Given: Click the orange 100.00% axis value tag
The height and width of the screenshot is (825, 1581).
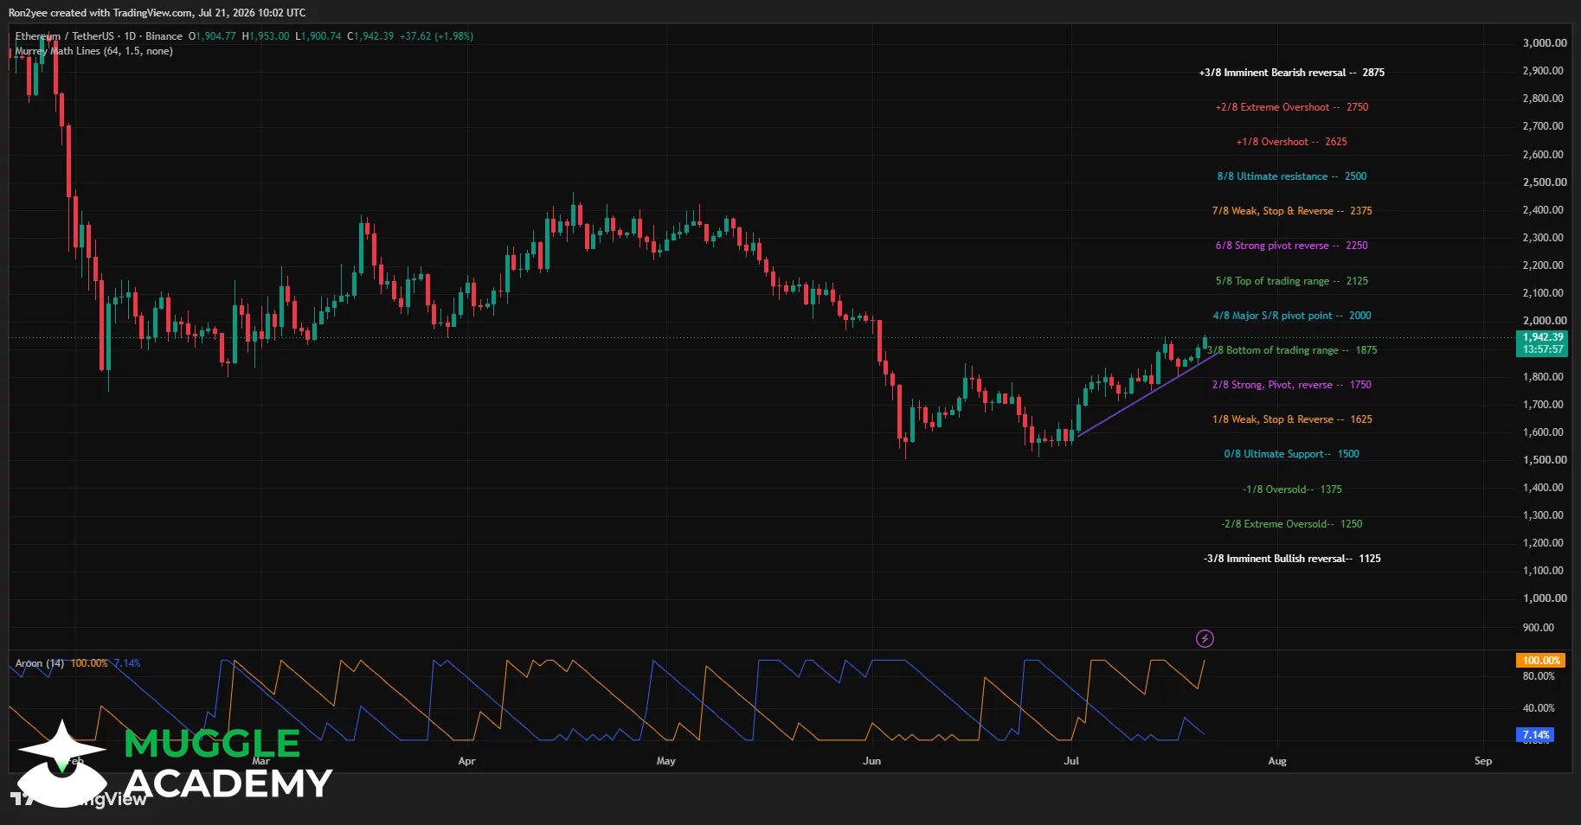Looking at the screenshot, I should [1541, 661].
